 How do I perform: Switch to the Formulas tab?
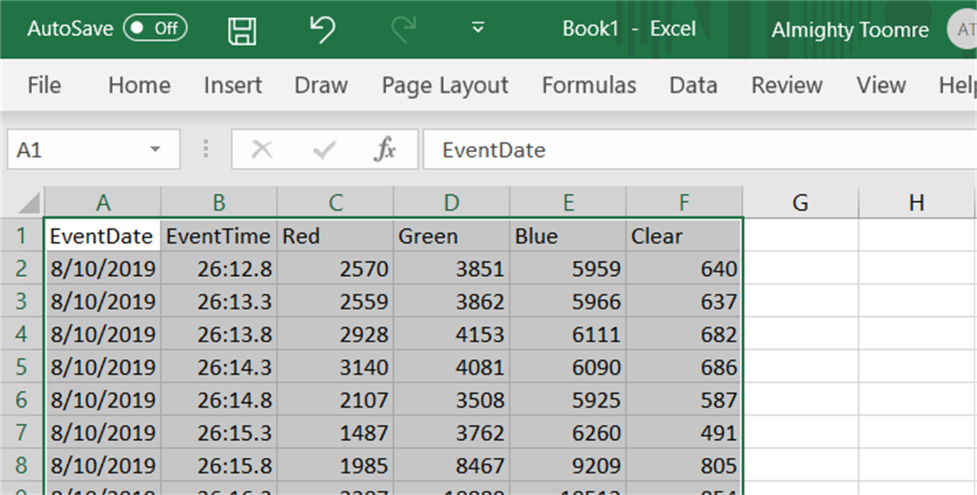tap(589, 85)
